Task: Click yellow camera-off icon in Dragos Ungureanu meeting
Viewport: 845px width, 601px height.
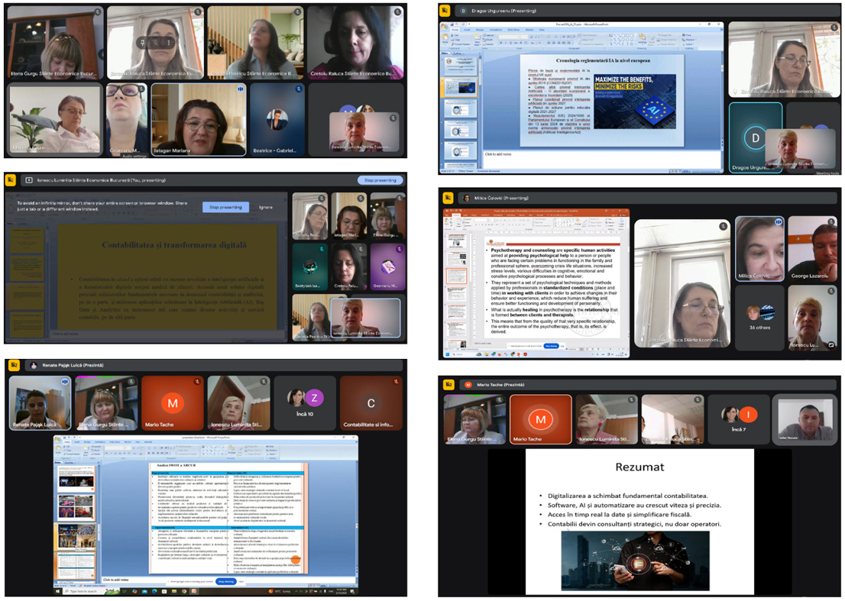Action: click(445, 10)
